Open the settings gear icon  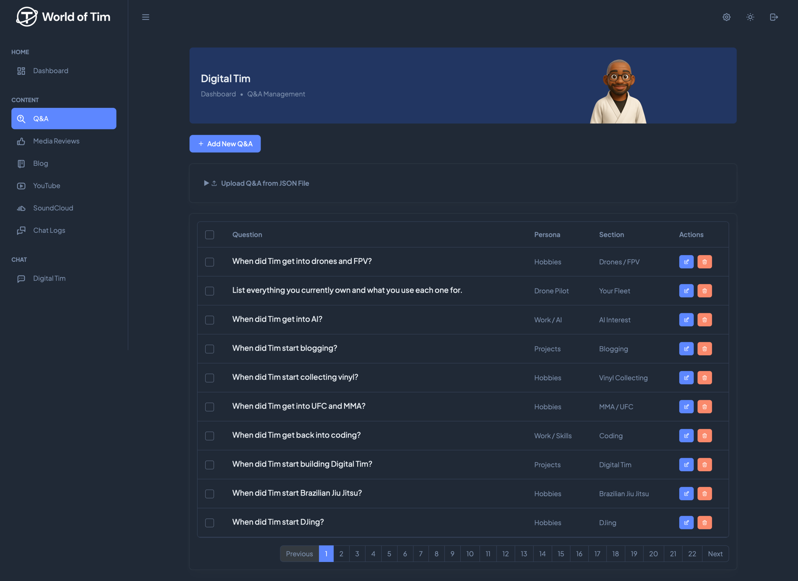click(x=726, y=17)
